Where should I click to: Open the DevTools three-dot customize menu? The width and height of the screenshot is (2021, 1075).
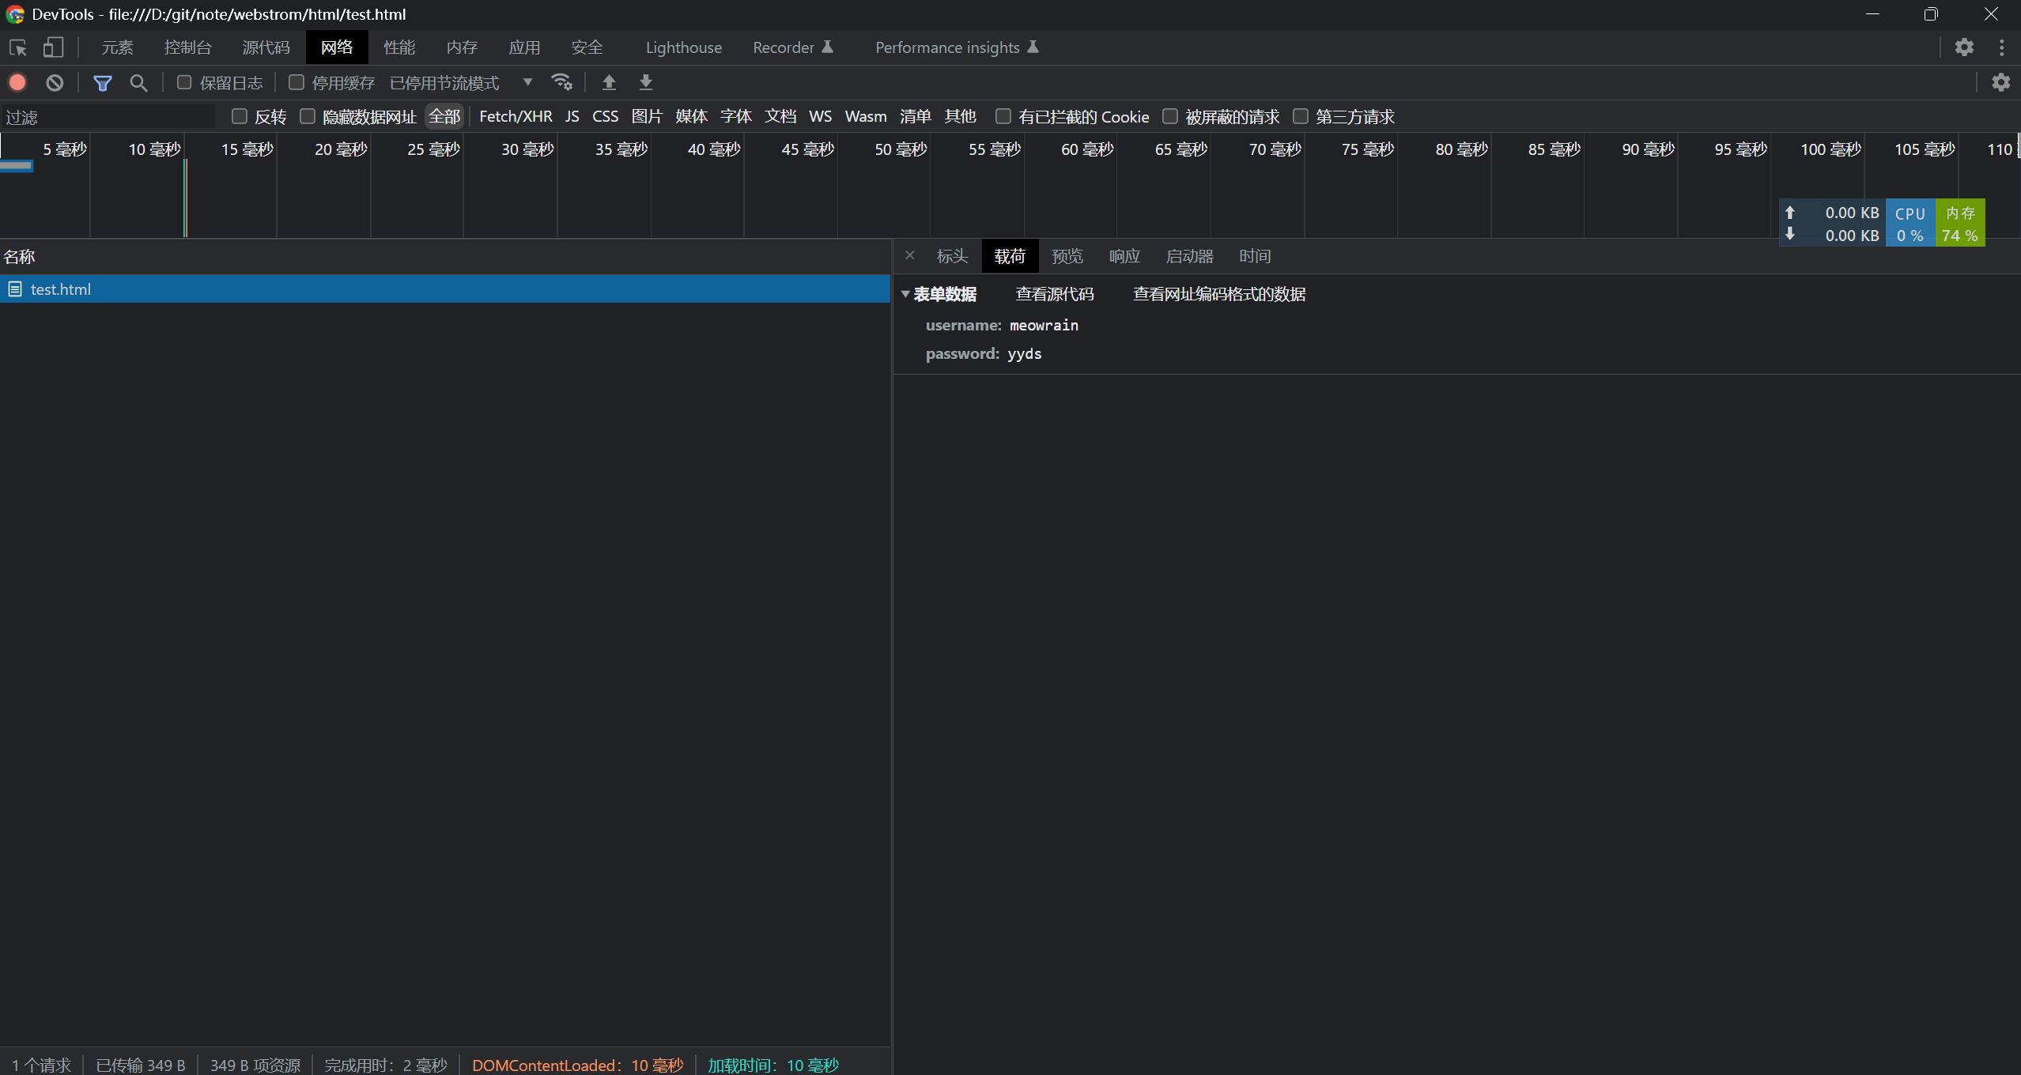click(2001, 47)
